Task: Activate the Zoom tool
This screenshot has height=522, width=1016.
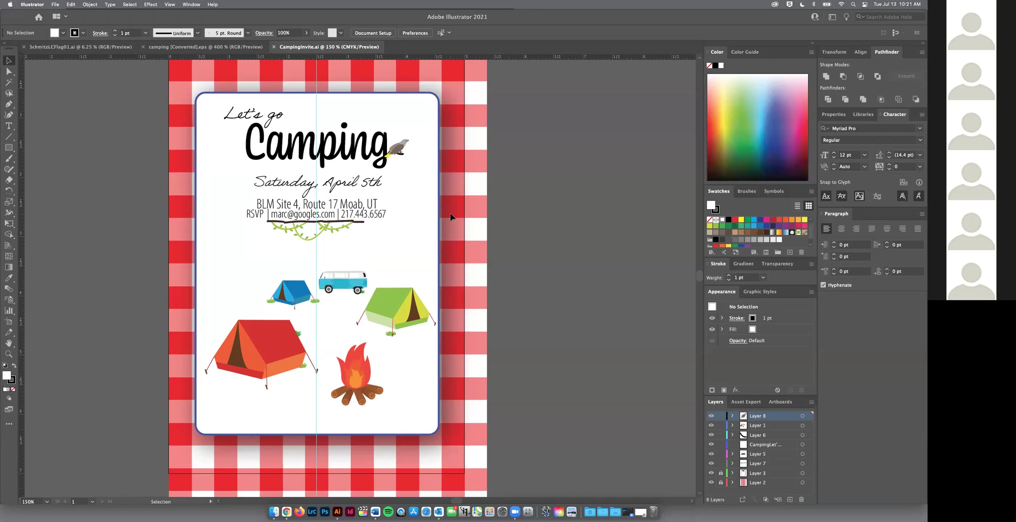Action: point(8,354)
